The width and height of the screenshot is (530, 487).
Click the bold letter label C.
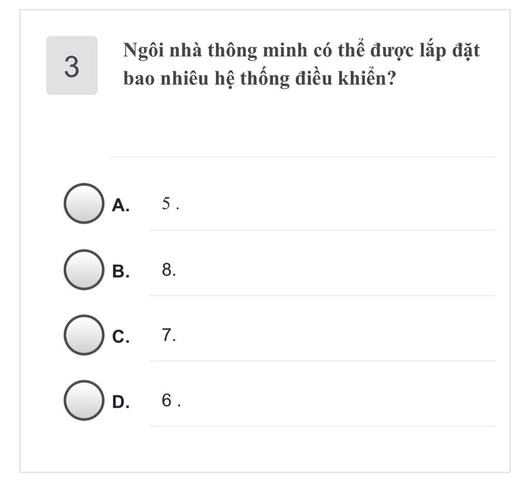point(121,336)
